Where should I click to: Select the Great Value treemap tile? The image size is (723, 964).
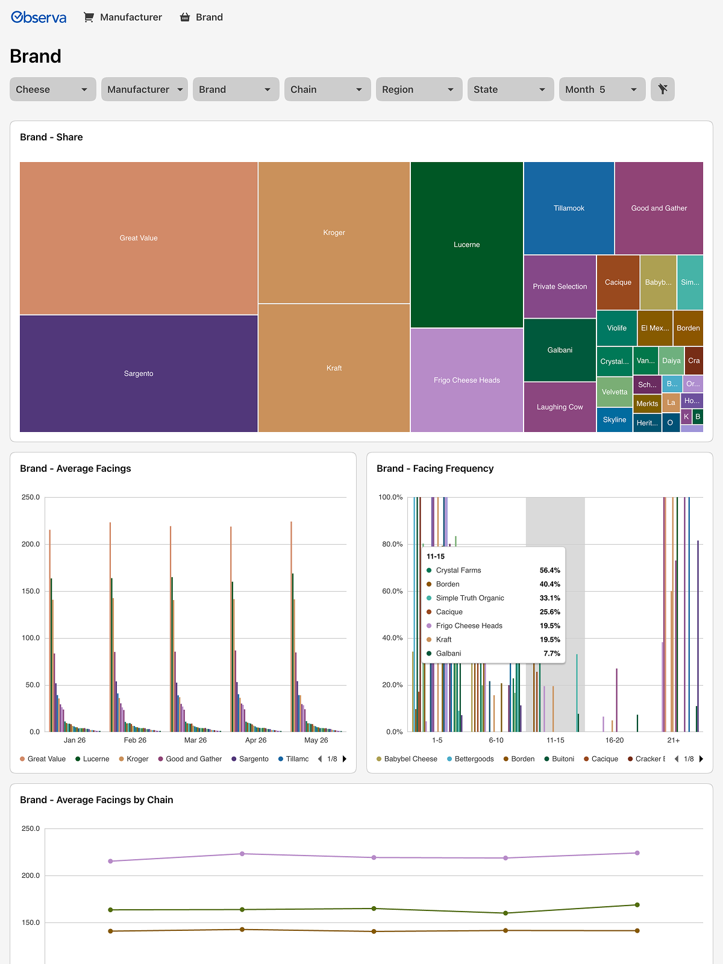[x=139, y=238]
